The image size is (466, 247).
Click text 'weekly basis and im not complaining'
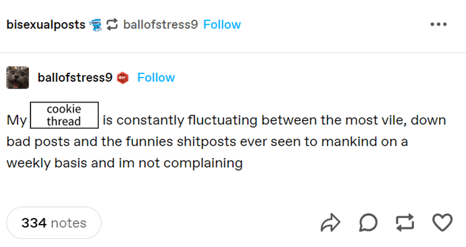pos(124,163)
